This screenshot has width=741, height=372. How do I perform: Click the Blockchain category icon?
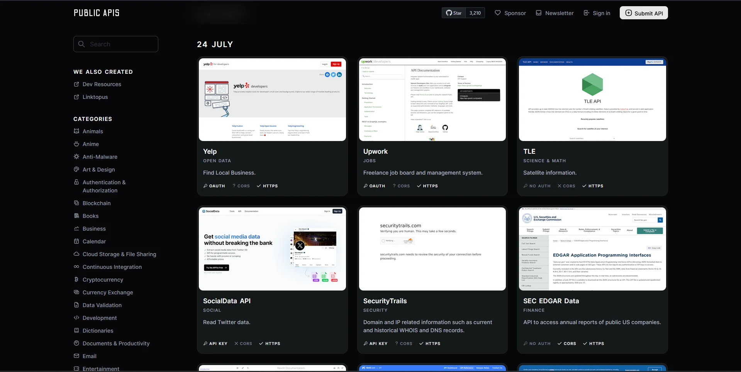pyautogui.click(x=76, y=203)
